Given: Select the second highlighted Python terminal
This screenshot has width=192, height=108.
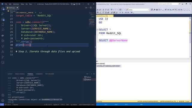Looking at the screenshot, I should [89, 79].
